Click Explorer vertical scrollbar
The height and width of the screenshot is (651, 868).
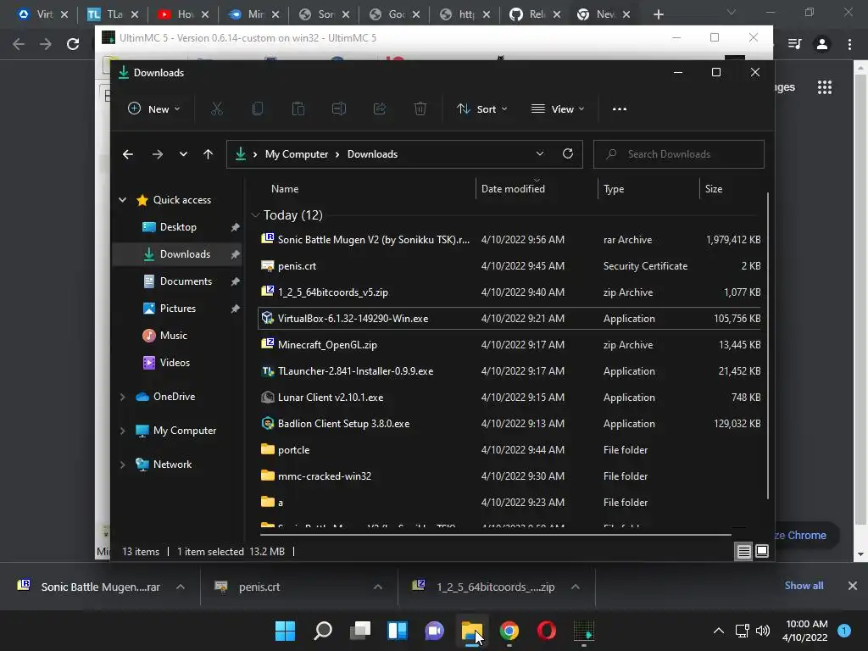tap(768, 346)
